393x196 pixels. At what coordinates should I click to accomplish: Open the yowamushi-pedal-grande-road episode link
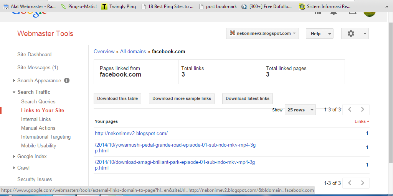pos(175,148)
